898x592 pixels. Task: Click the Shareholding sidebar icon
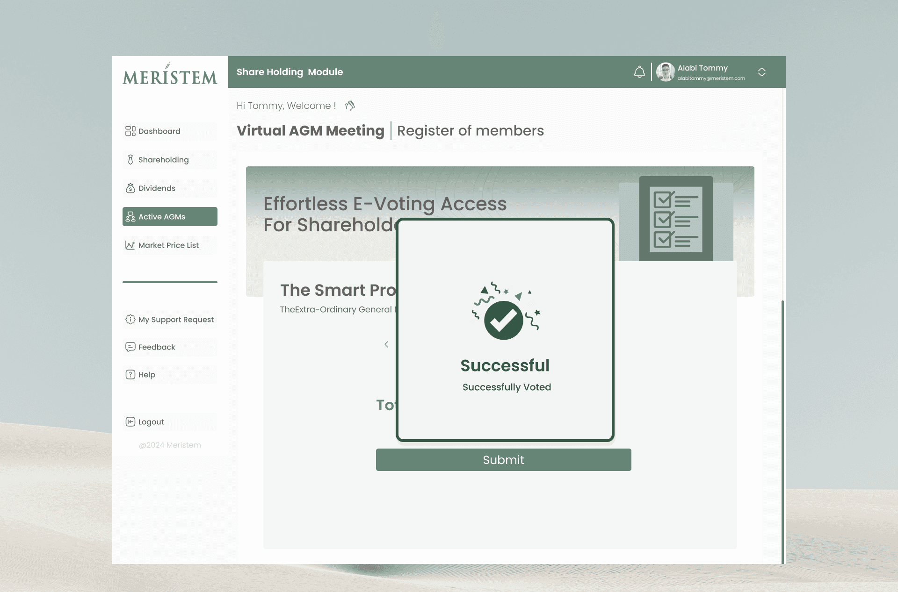pyautogui.click(x=130, y=160)
